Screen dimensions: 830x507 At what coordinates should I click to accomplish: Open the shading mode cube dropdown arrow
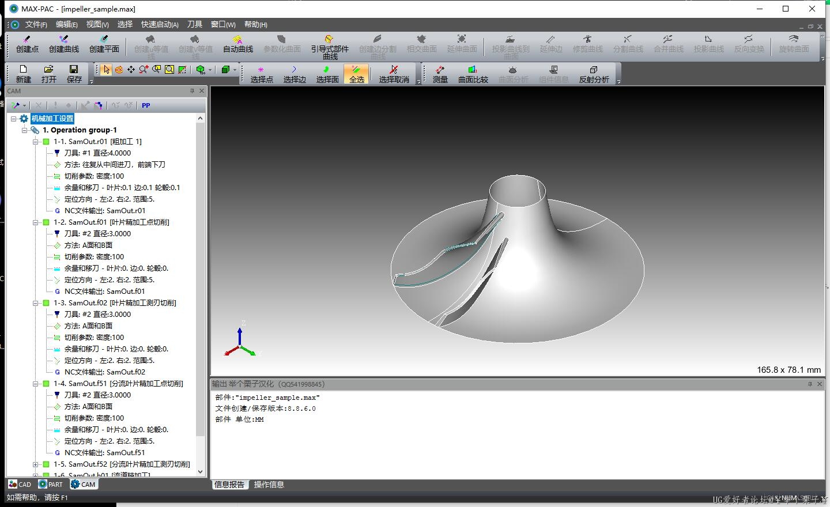[235, 70]
